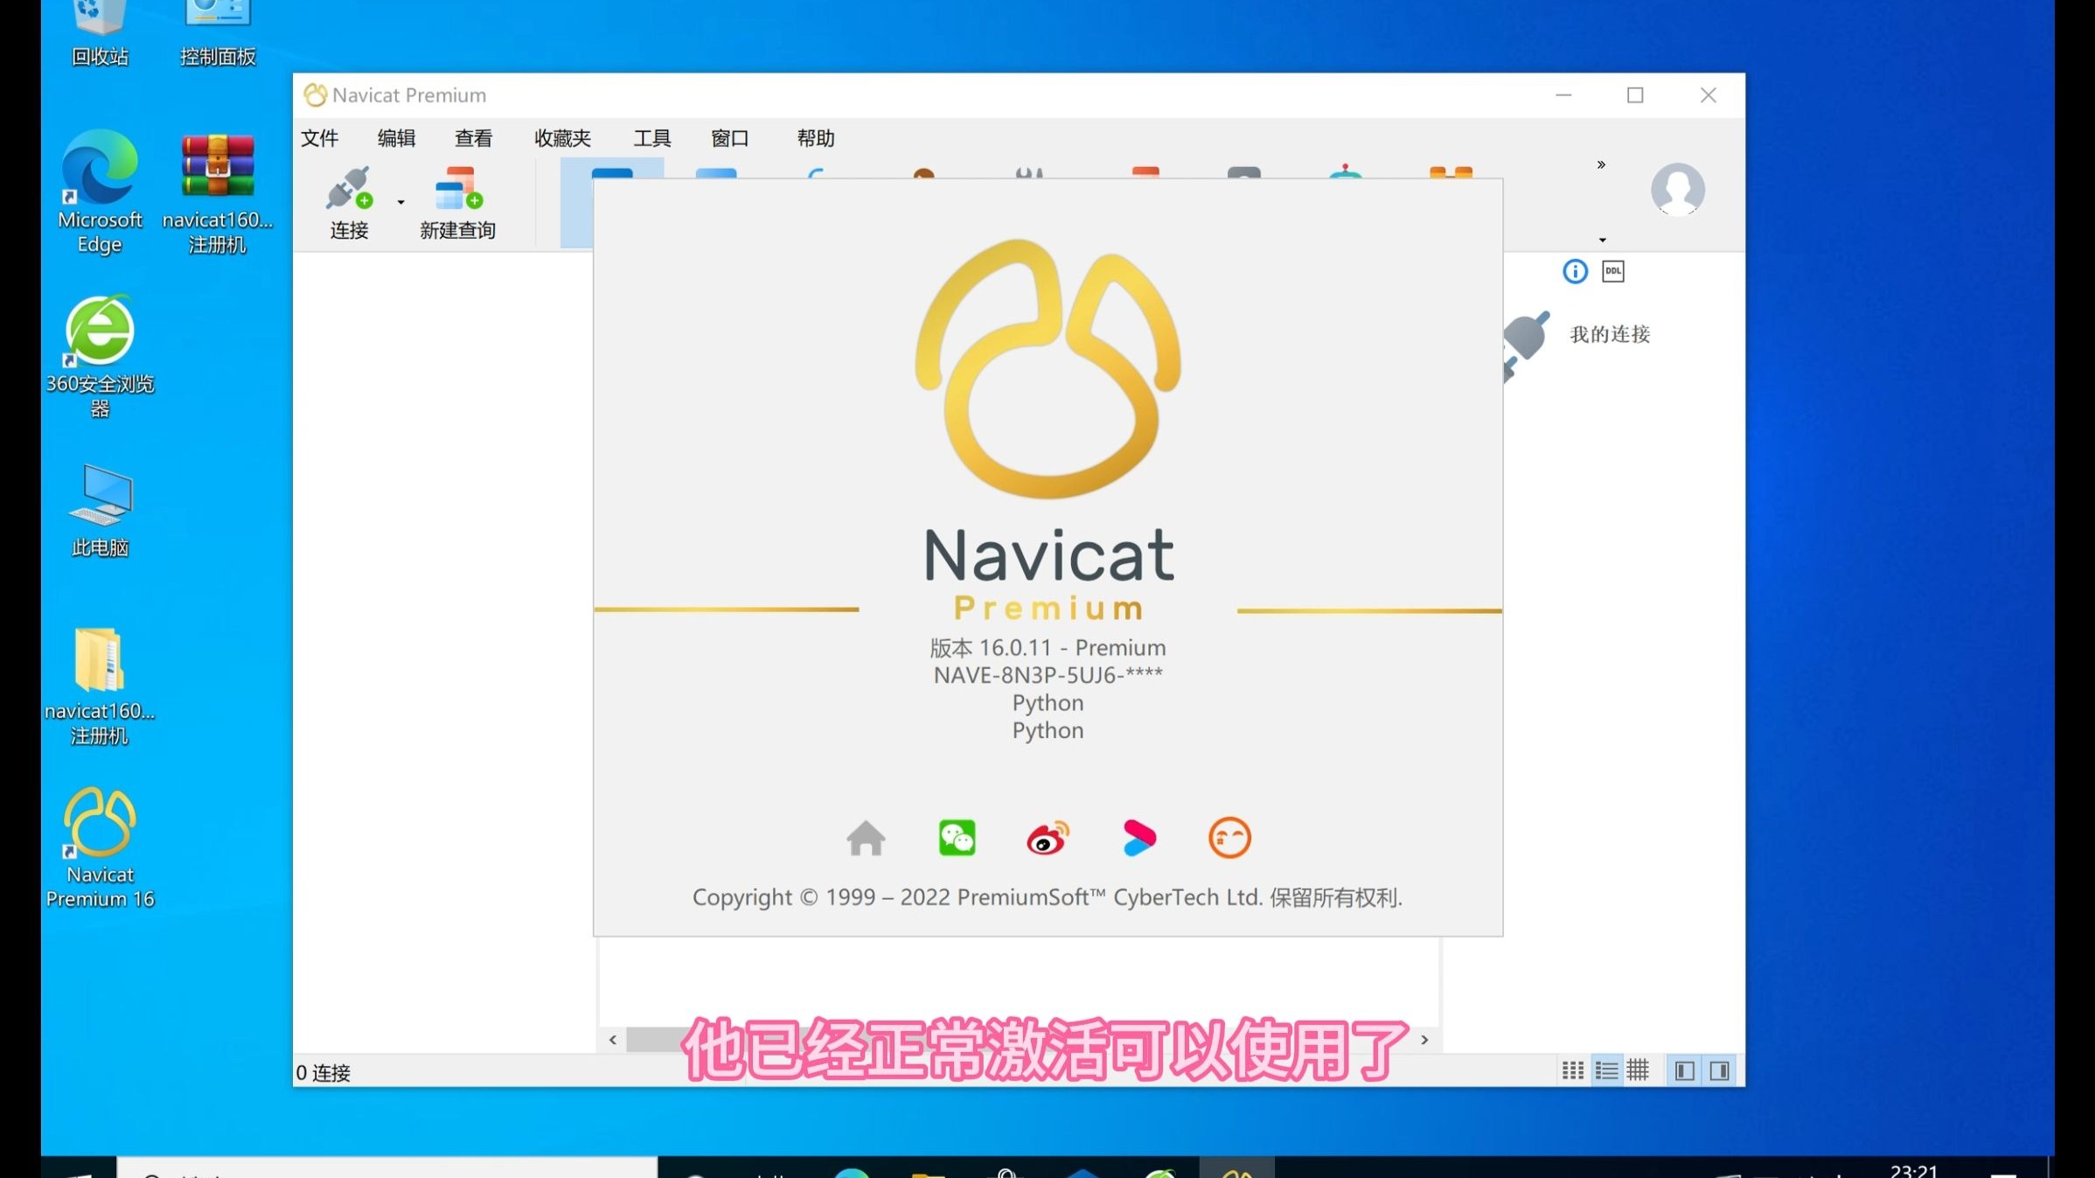2095x1178 pixels.
Task: Open the 查看 (View) menu
Action: [473, 138]
